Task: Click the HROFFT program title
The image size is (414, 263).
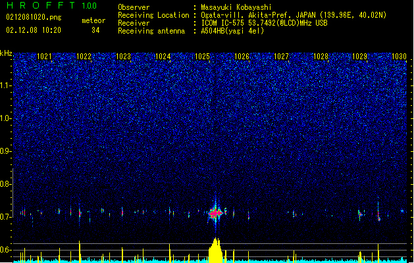Action: 41,5
